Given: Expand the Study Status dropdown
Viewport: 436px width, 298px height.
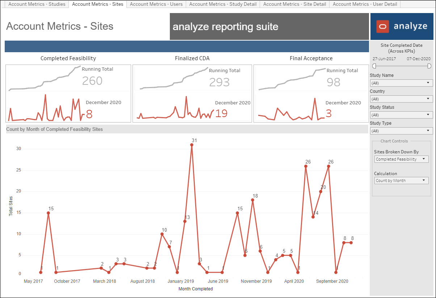Looking at the screenshot, I should pos(401,115).
